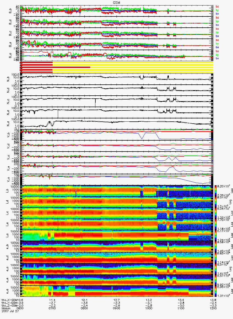Image resolution: width=233 pixels, height=319 pixels.
Task: Click the bz legend of B_a panel
Action: click(217, 51)
